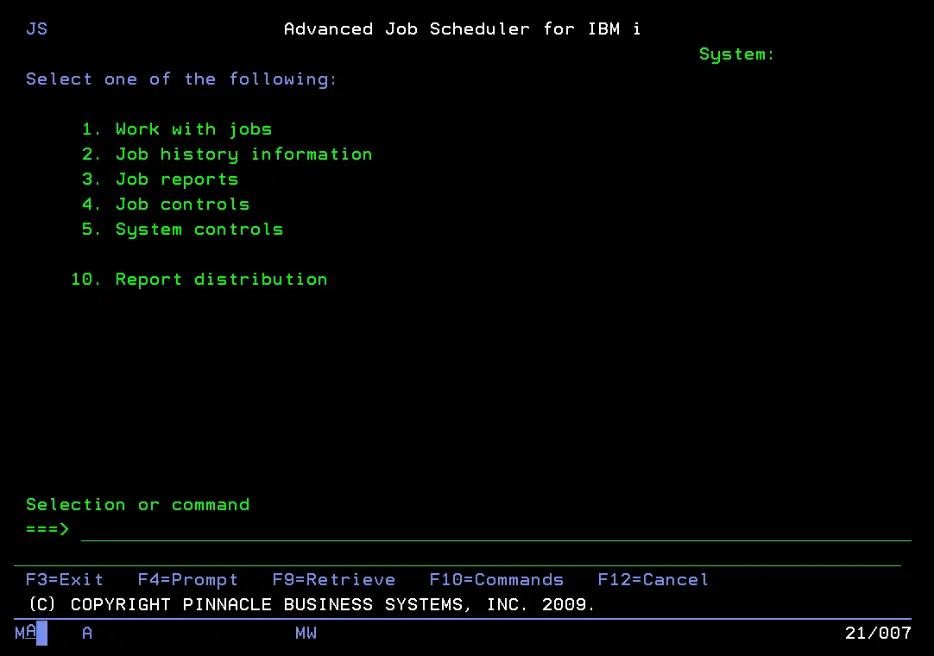
Task: Click the ===> command prompt arrow
Action: [47, 529]
